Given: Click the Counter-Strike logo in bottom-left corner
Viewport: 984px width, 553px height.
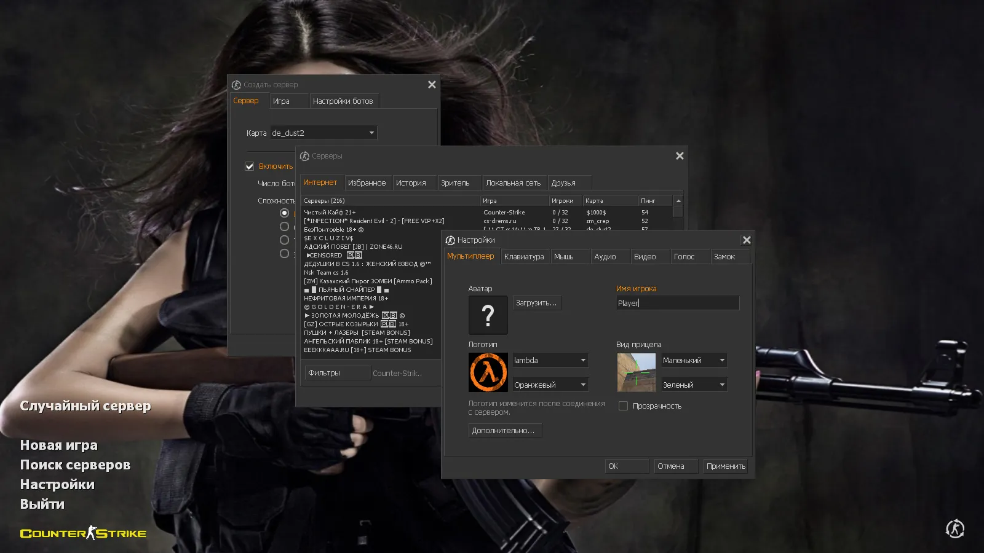Looking at the screenshot, I should tap(83, 533).
